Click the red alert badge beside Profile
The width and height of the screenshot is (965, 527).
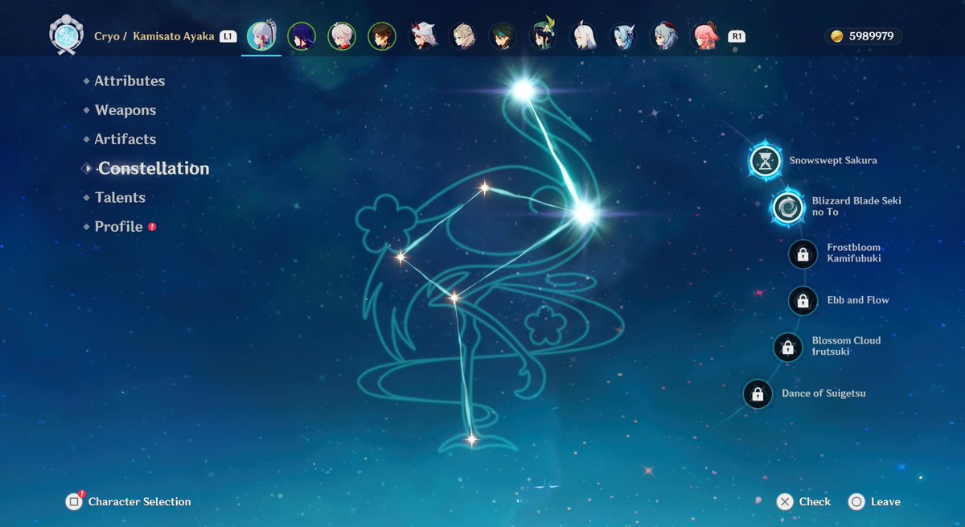tap(152, 227)
